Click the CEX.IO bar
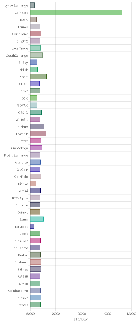This screenshot has width=137, height=324. [x=36, y=112]
